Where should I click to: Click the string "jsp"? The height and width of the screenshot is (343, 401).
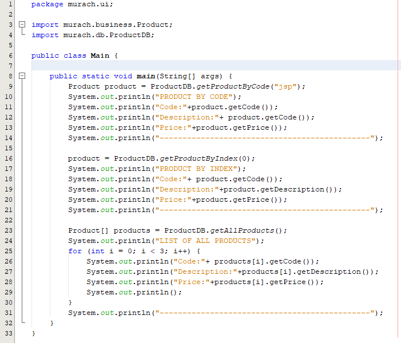(285, 87)
